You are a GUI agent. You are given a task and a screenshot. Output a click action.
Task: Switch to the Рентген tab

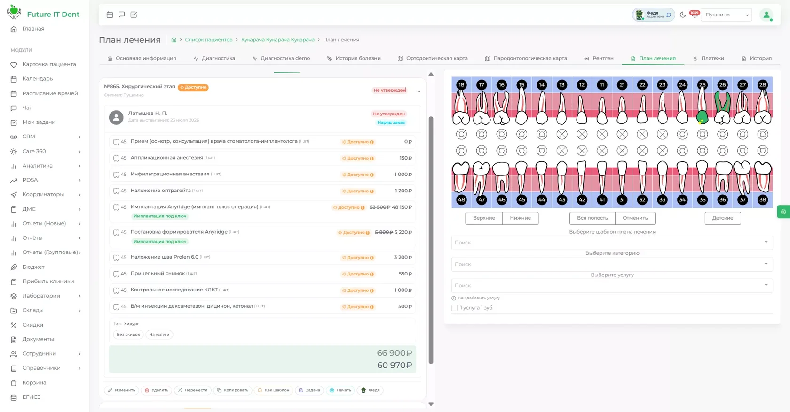coord(599,58)
